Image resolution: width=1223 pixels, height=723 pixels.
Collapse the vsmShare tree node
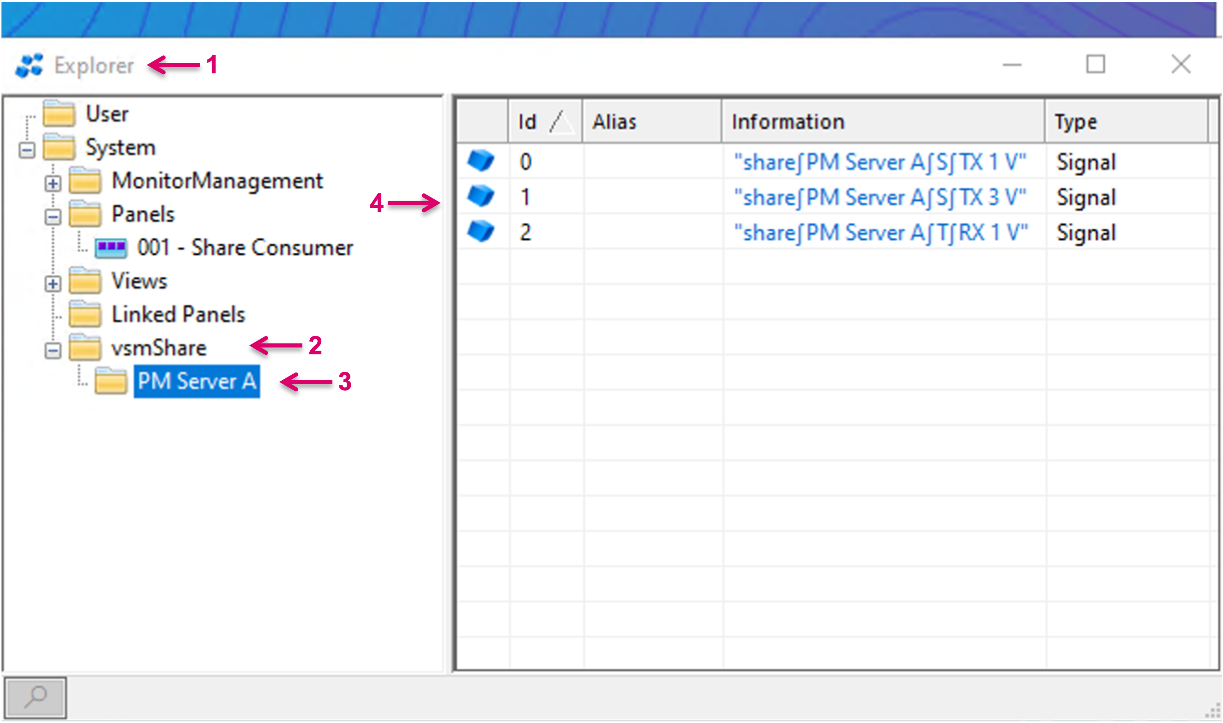53,350
